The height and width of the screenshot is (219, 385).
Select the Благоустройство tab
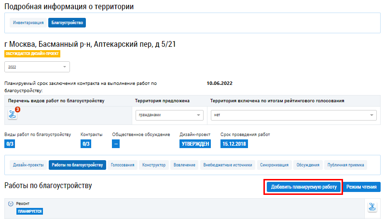coord(67,23)
